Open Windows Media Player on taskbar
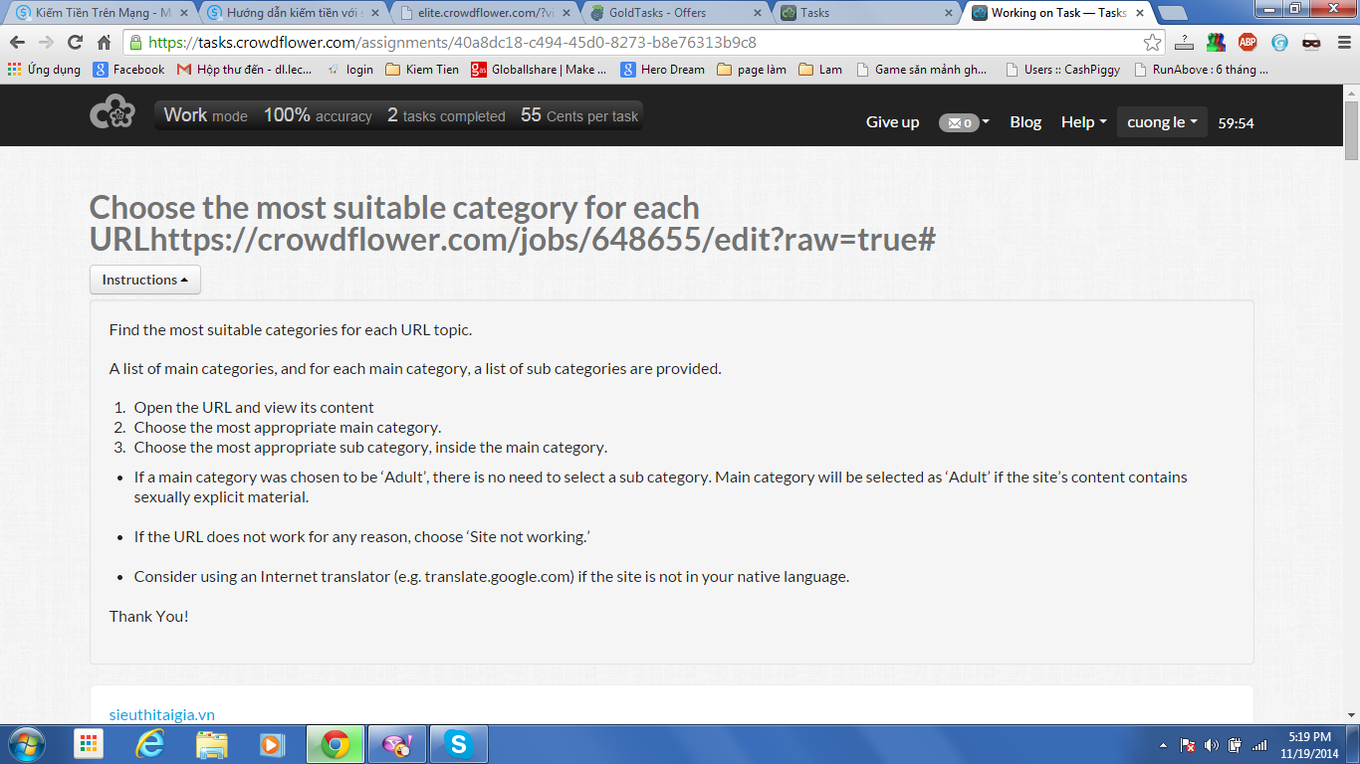This screenshot has width=1360, height=764. (272, 744)
